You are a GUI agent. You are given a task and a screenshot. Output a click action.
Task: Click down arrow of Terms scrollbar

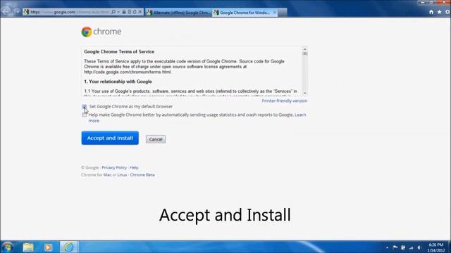pos(305,93)
